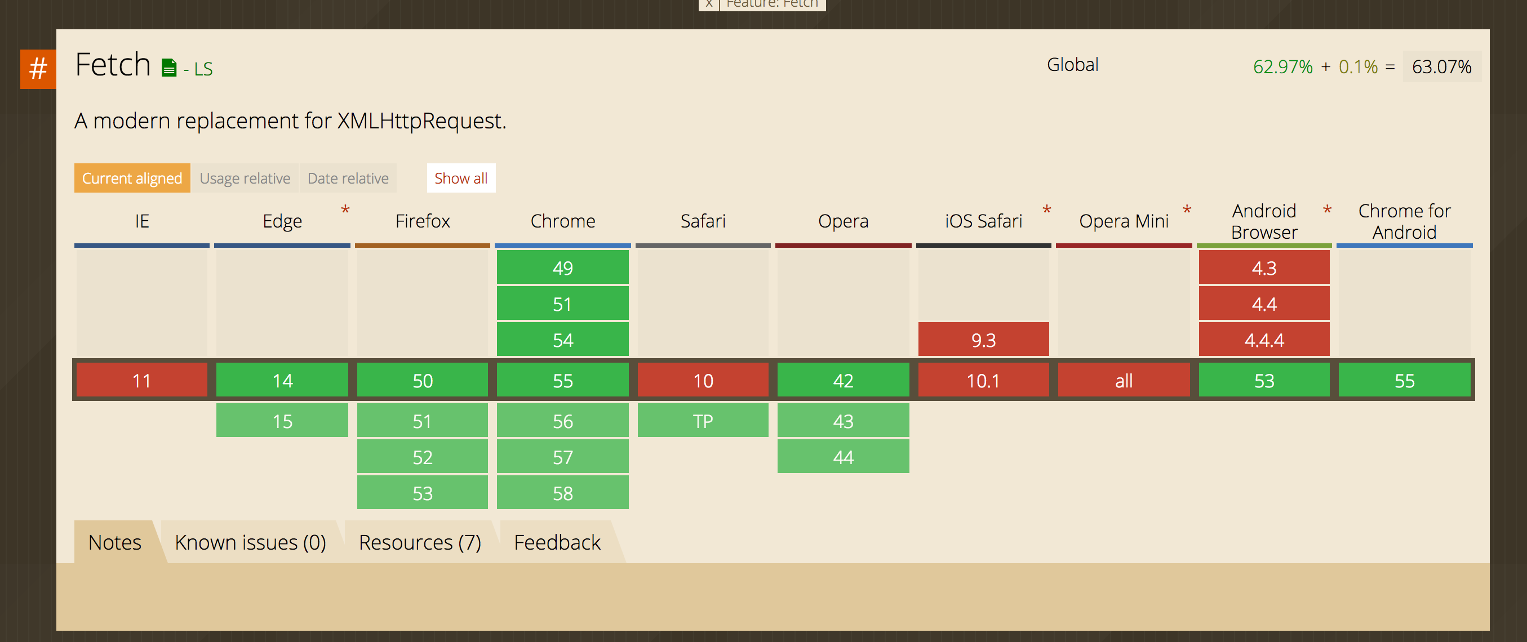This screenshot has height=642, width=1527.
Task: Switch to Date relative view
Action: click(348, 179)
